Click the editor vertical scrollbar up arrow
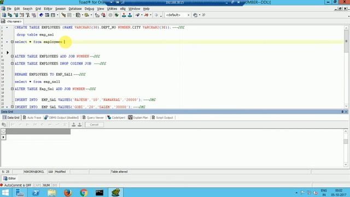Image resolution: width=350 pixels, height=197 pixels. [346, 28]
